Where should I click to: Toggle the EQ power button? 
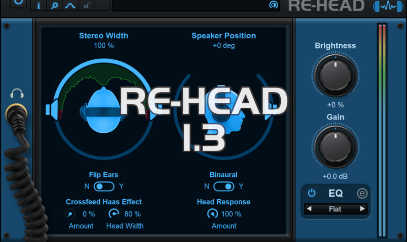pos(311,193)
